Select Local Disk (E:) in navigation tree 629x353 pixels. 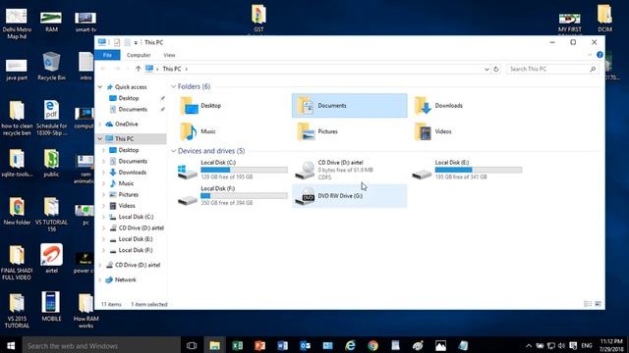click(x=136, y=239)
